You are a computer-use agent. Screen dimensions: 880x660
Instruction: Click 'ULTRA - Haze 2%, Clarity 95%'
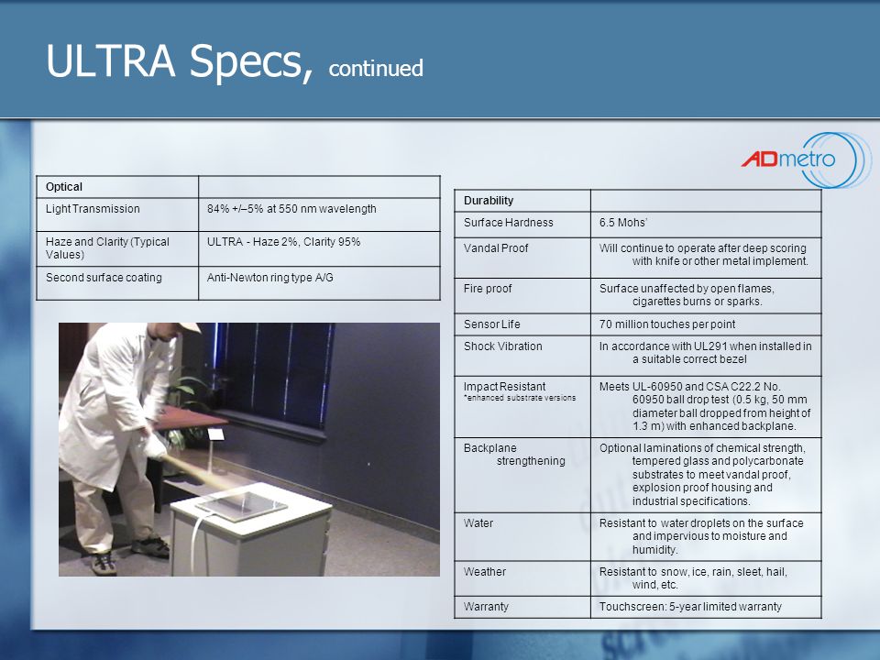click(283, 242)
